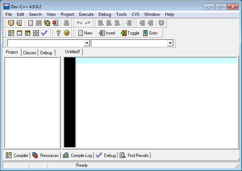Switch to the Debug tab in the side panel
242x171 pixels.
tap(46, 53)
